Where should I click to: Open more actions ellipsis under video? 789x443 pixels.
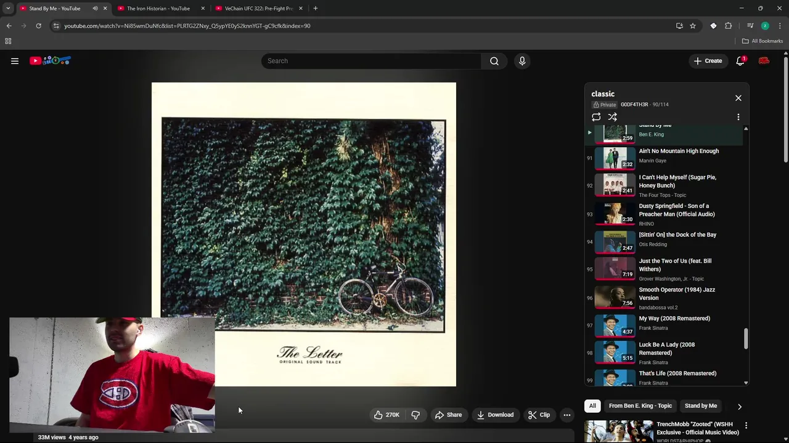[x=567, y=415]
